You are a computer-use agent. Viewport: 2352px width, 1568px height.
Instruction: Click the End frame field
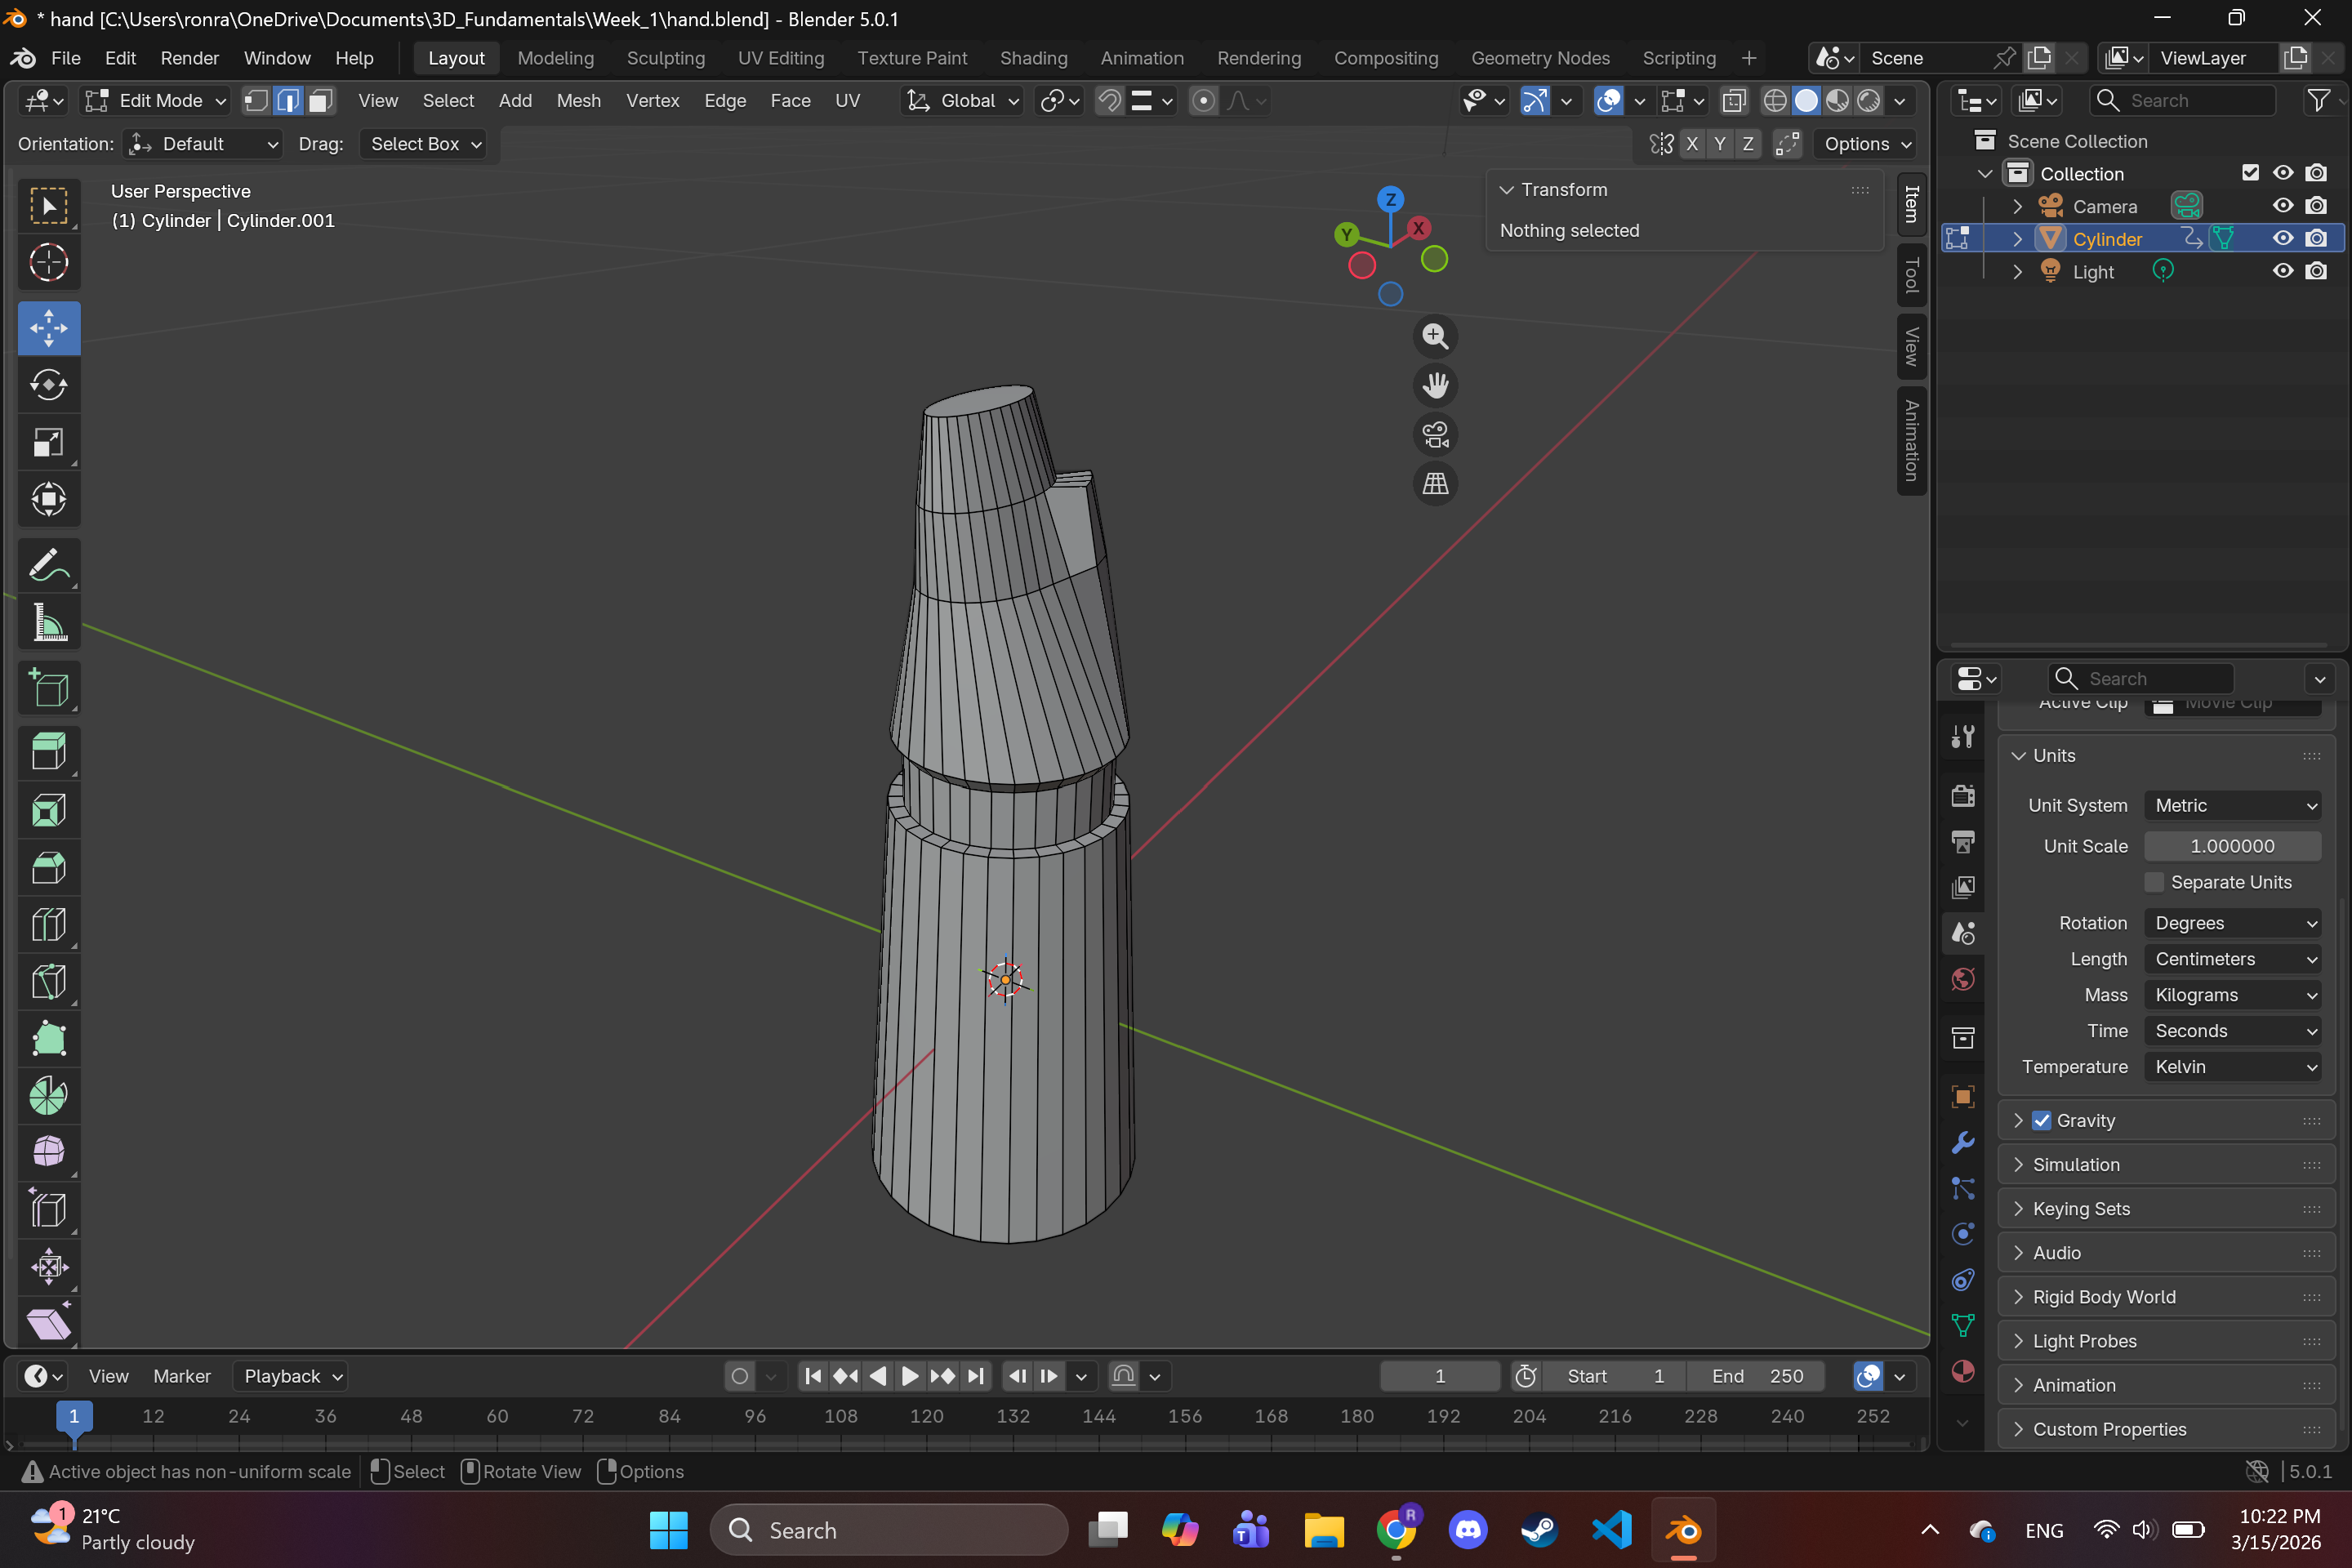coord(1756,1376)
